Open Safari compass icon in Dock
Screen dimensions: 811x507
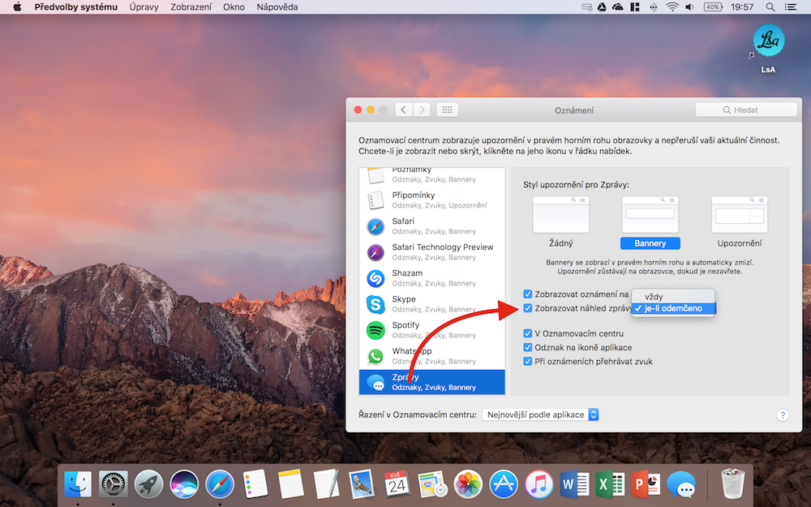[220, 485]
